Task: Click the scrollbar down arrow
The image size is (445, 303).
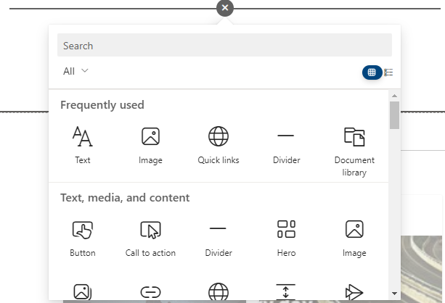Action: click(x=394, y=294)
